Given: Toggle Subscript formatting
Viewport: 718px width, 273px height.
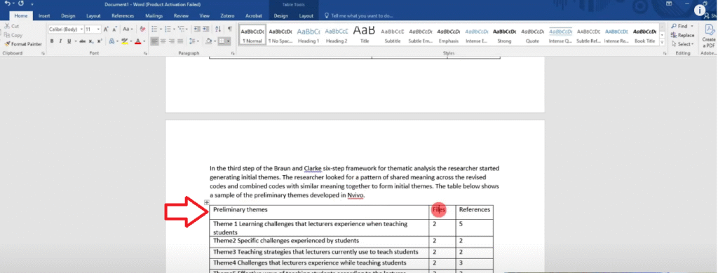Looking at the screenshot, I should pyautogui.click(x=91, y=41).
